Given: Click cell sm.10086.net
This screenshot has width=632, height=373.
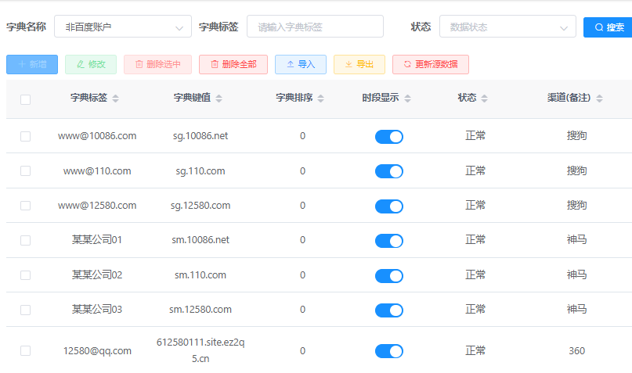Looking at the screenshot, I should point(200,240).
